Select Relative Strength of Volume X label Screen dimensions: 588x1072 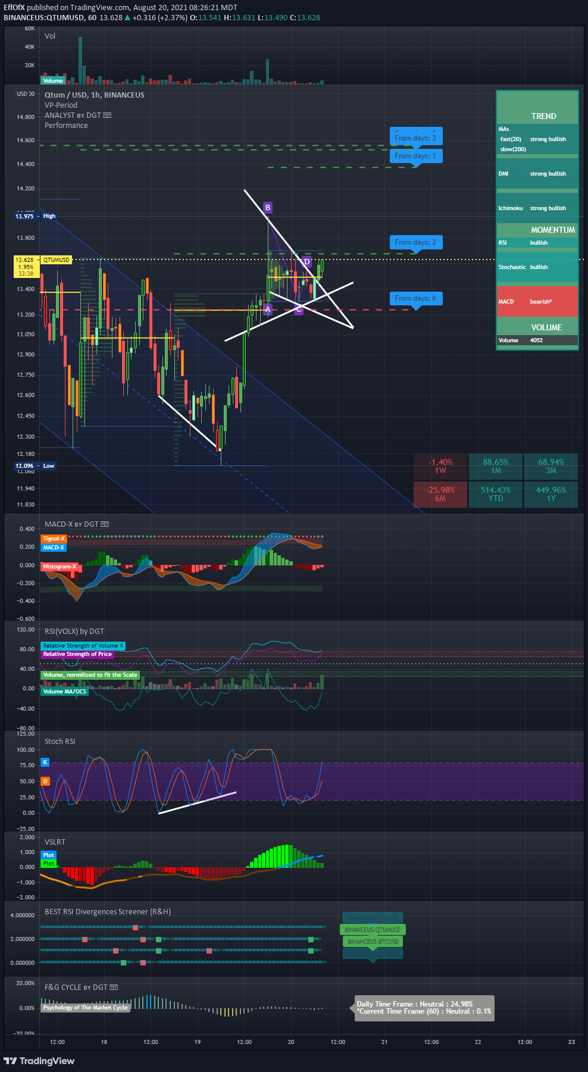[83, 646]
